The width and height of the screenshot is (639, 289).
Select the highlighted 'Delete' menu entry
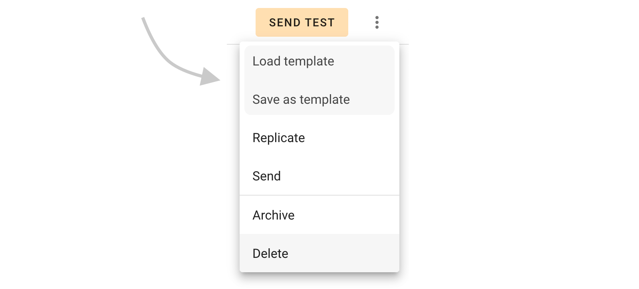(270, 253)
